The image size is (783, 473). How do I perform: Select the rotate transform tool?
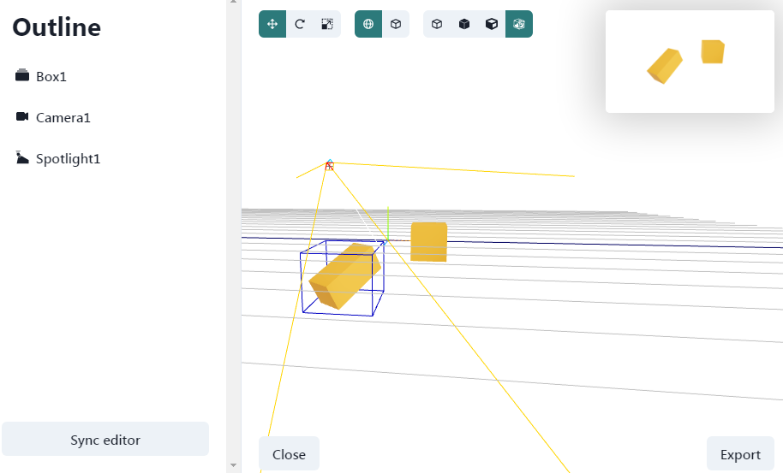click(300, 24)
